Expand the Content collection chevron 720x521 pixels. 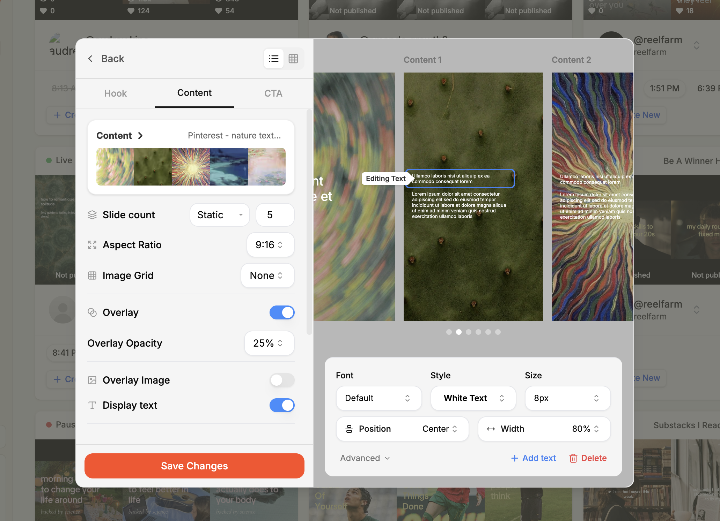(140, 136)
